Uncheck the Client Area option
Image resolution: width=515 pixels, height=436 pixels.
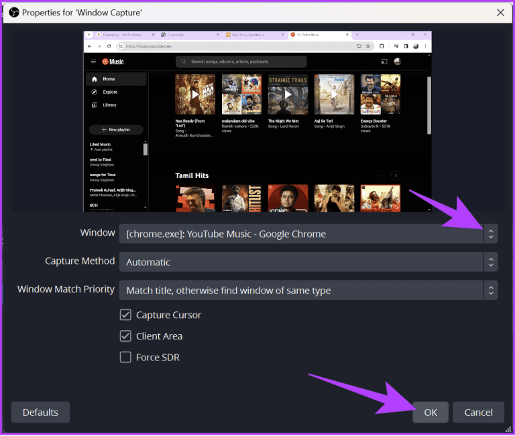[x=125, y=336]
